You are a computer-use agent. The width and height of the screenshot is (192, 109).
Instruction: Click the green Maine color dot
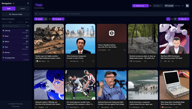point(3,42)
